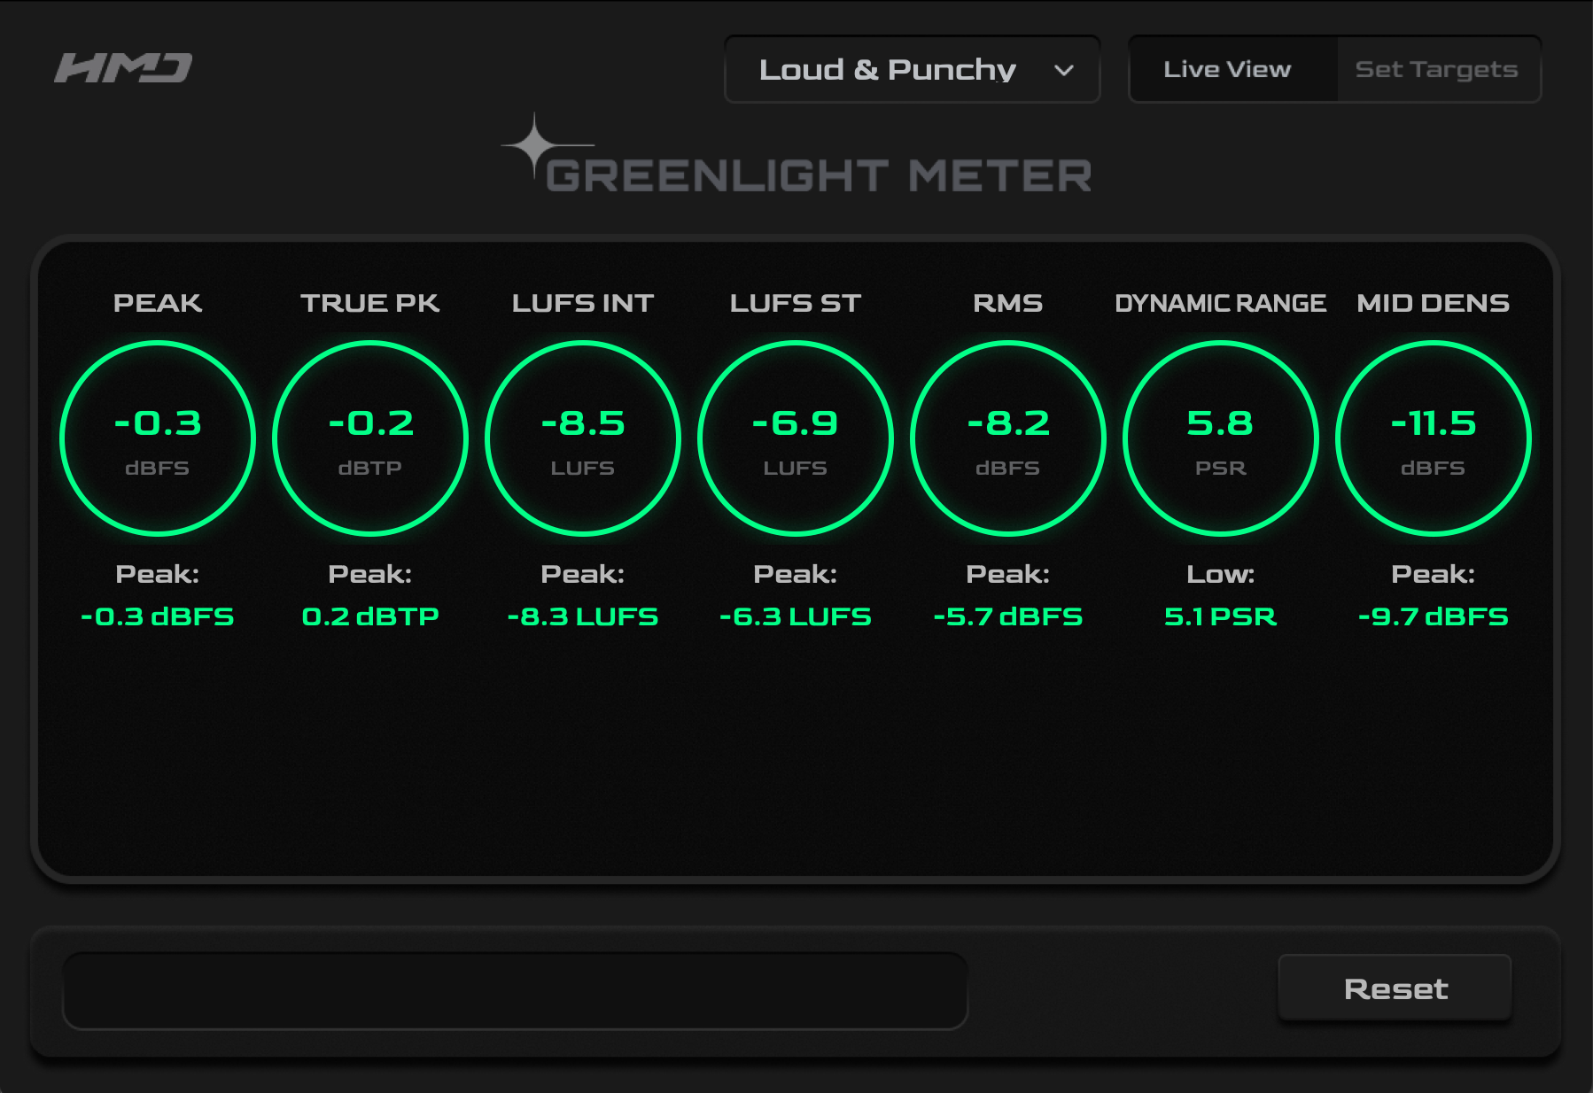Open the Loud & Punchy preset dropdown
The width and height of the screenshot is (1593, 1093).
pos(913,69)
